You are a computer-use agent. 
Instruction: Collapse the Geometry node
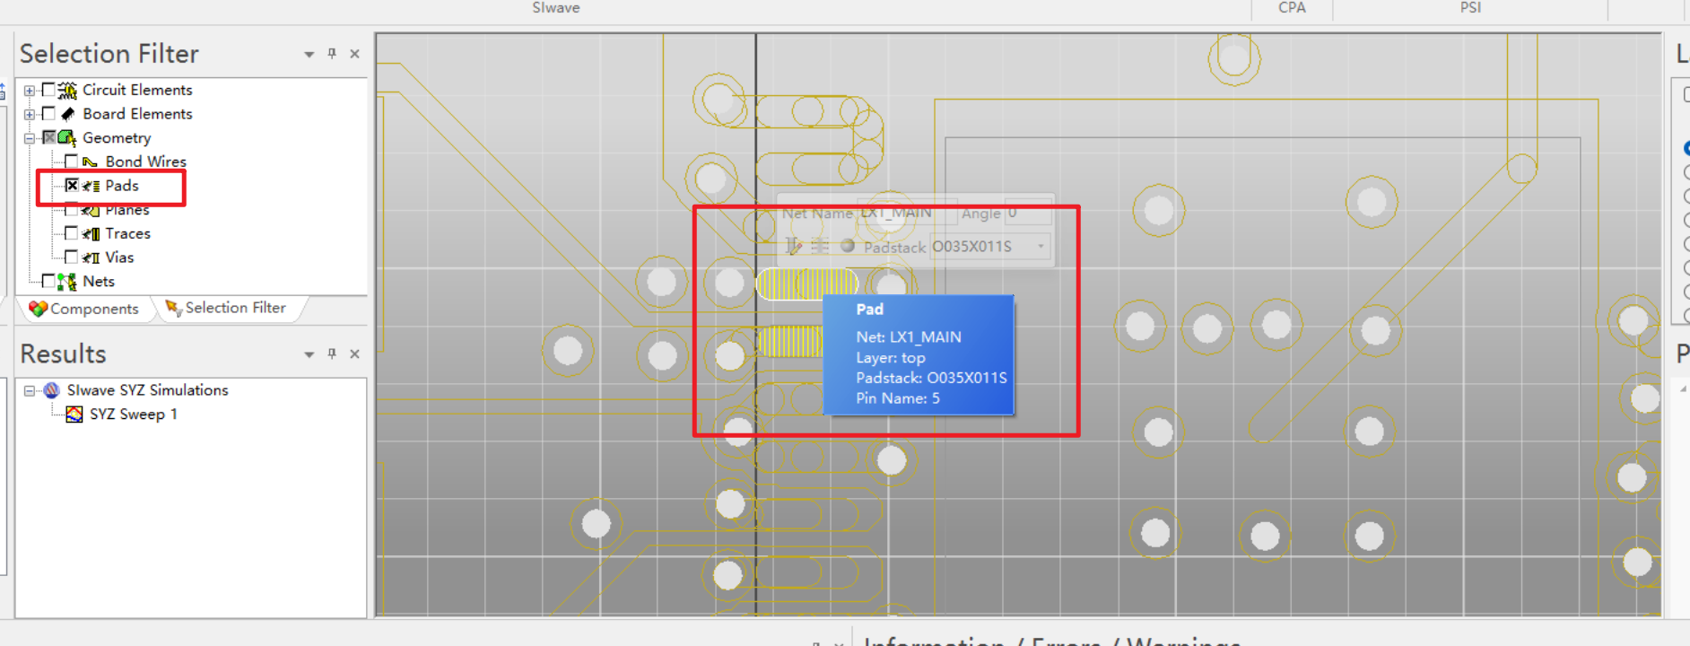point(30,138)
